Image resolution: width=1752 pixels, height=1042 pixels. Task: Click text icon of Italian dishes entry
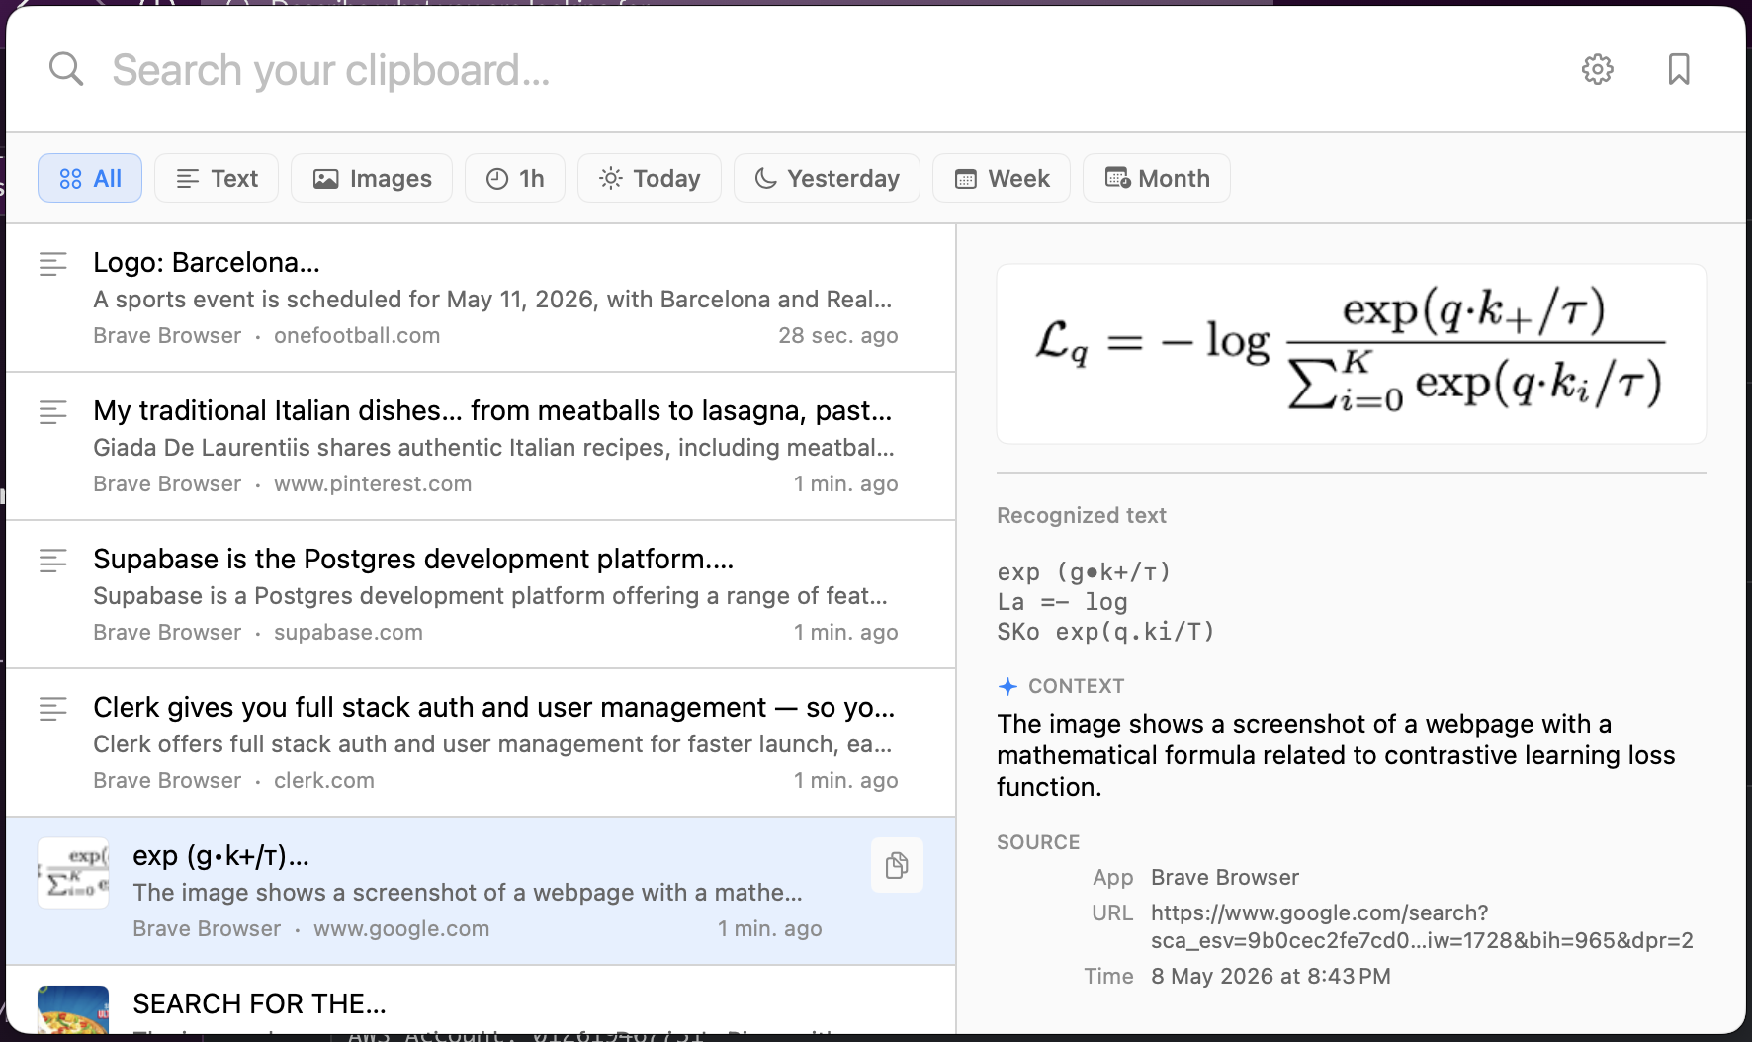coord(52,412)
